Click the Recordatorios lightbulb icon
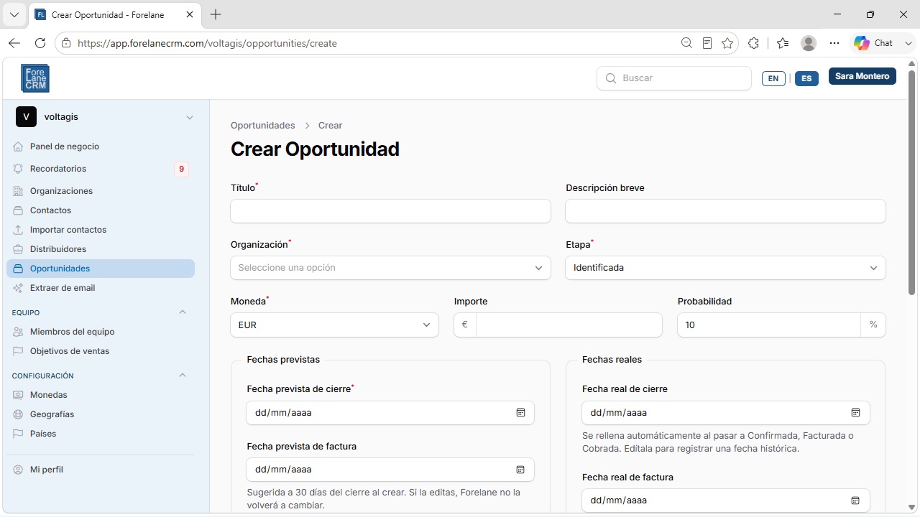The width and height of the screenshot is (920, 517). [x=18, y=169]
